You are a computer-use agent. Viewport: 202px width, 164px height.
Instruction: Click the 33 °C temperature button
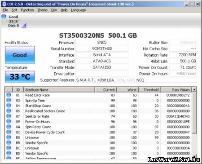pyautogui.click(x=20, y=77)
